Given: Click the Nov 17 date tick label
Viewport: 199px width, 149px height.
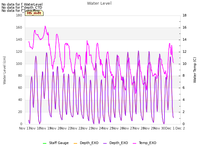Looking at the screenshot, I should [x=25, y=128].
